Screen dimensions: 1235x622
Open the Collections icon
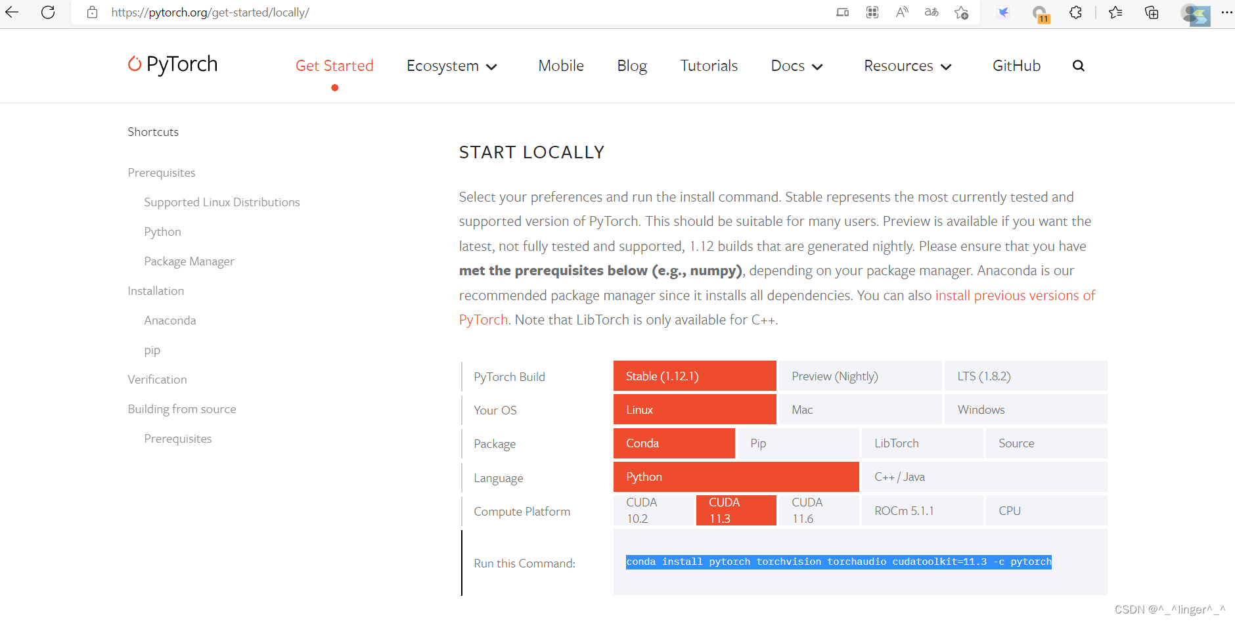(1152, 12)
